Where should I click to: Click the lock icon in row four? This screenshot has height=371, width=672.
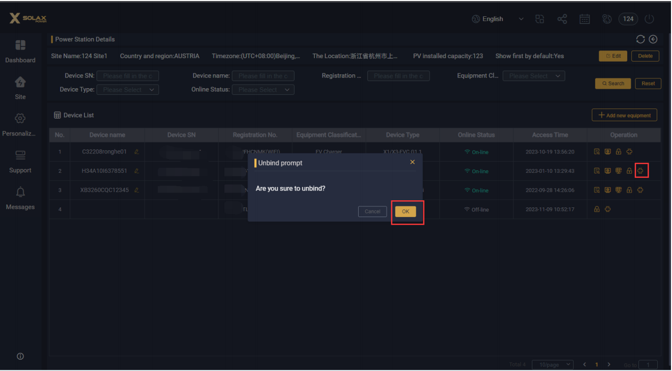point(597,209)
